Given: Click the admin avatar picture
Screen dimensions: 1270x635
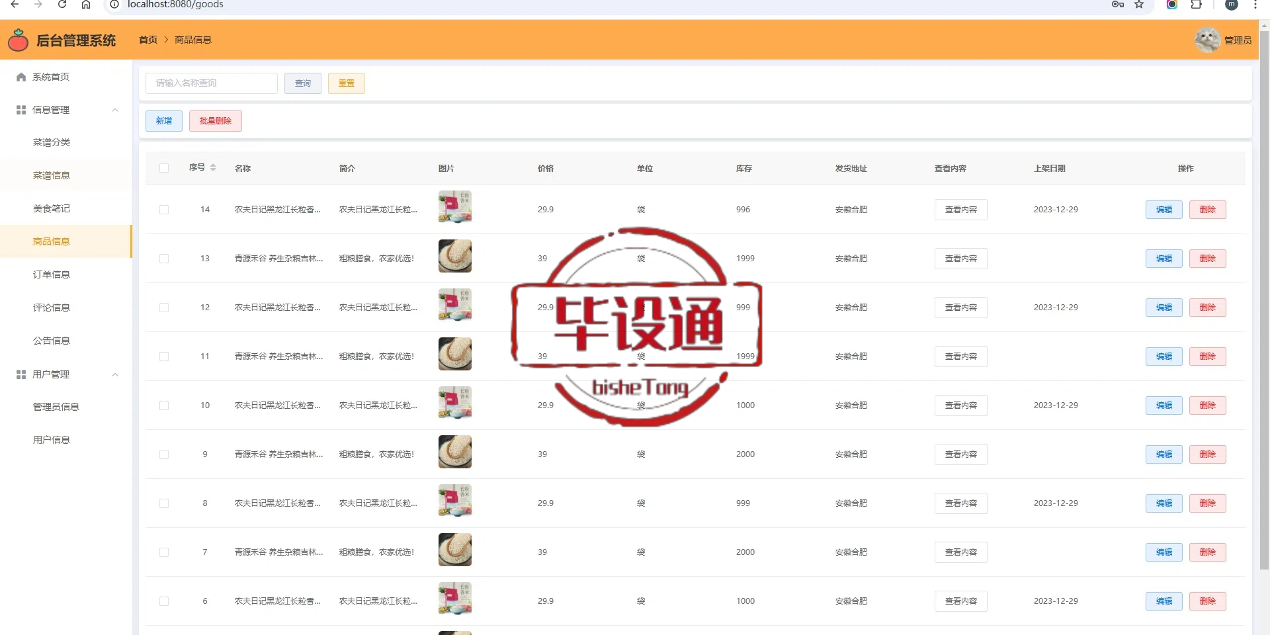Looking at the screenshot, I should [1206, 40].
